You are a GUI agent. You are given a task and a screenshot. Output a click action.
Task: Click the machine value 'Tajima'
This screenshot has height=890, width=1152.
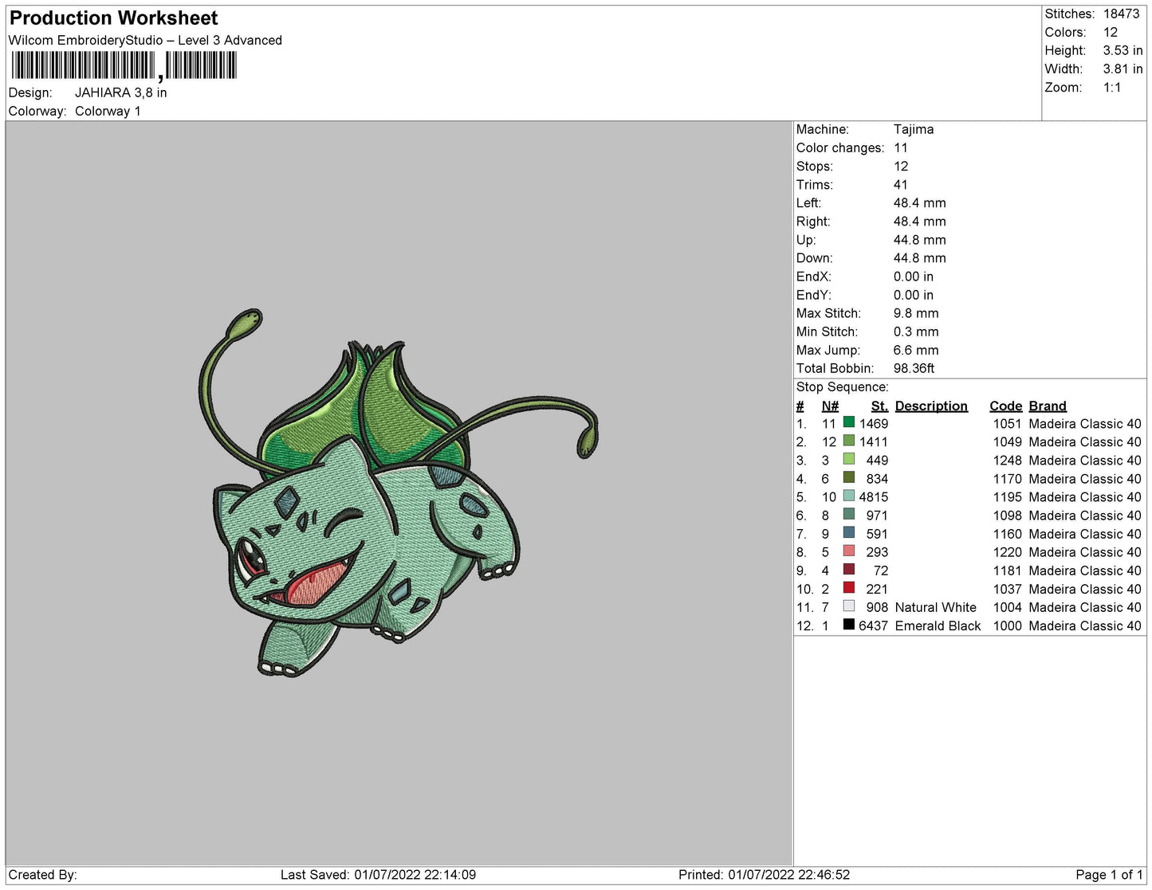tap(914, 129)
